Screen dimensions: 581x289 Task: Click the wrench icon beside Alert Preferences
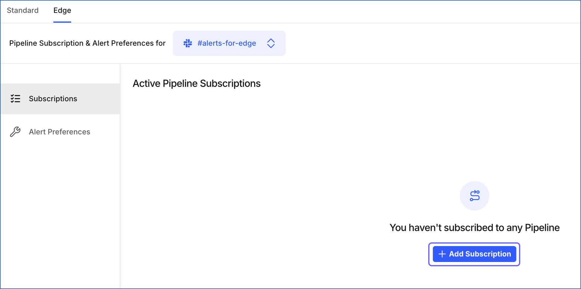pos(16,132)
